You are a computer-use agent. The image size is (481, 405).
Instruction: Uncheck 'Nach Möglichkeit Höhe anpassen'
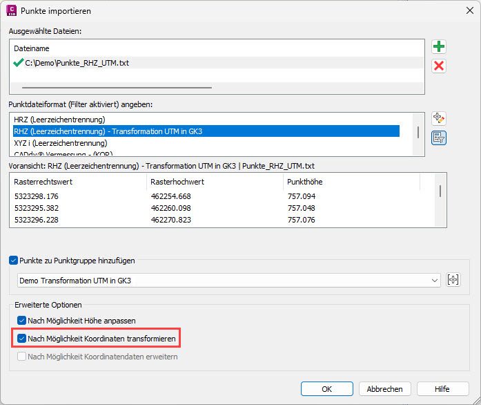point(23,320)
